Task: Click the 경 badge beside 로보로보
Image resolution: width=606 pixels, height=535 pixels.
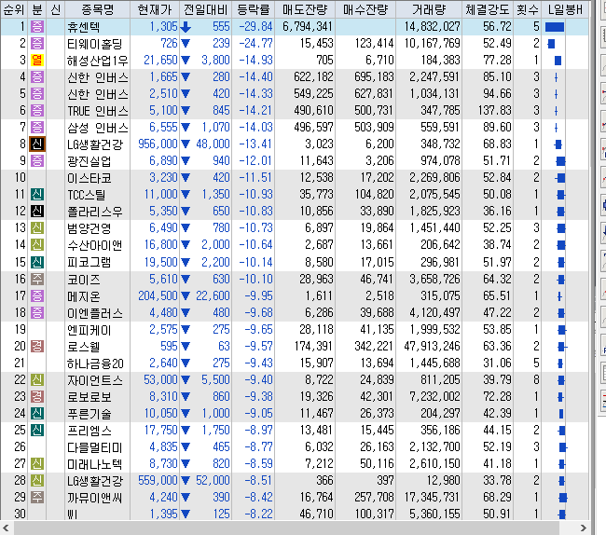Action: pyautogui.click(x=37, y=396)
